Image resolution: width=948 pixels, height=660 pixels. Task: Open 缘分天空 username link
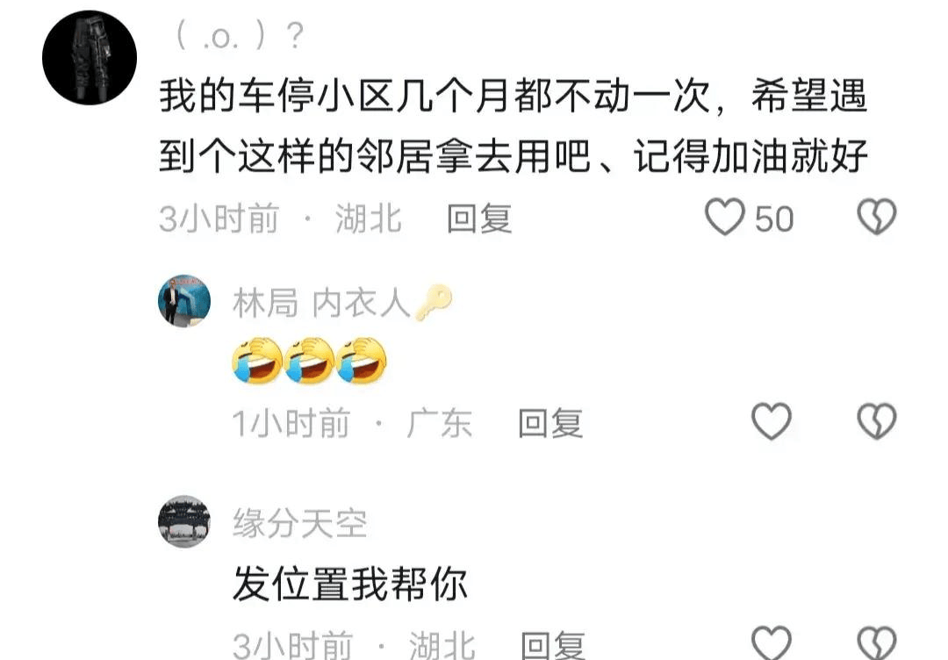[x=300, y=524]
